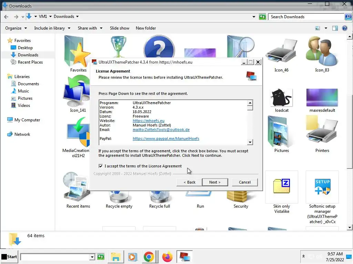Image resolution: width=353 pixels, height=264 pixels.
Task: Open the media player taskbar icon
Action: [132, 256]
